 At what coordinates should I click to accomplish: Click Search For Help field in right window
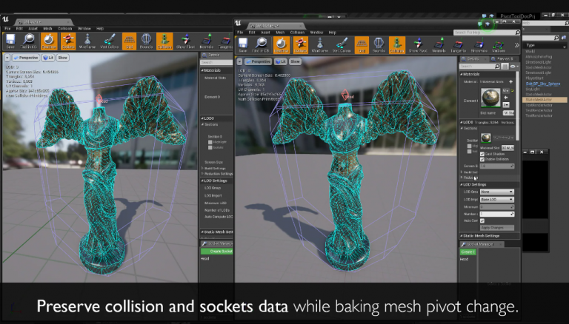point(487,33)
